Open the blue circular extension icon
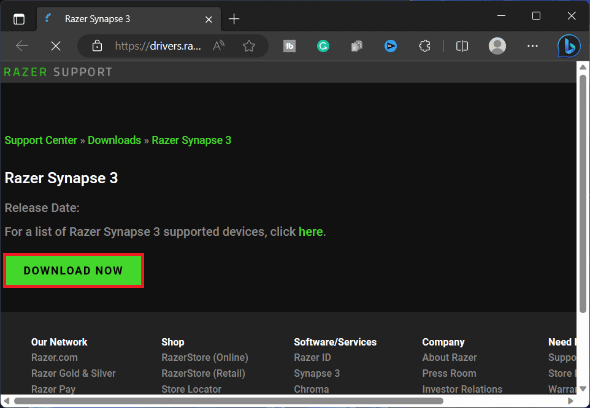 pyautogui.click(x=391, y=46)
